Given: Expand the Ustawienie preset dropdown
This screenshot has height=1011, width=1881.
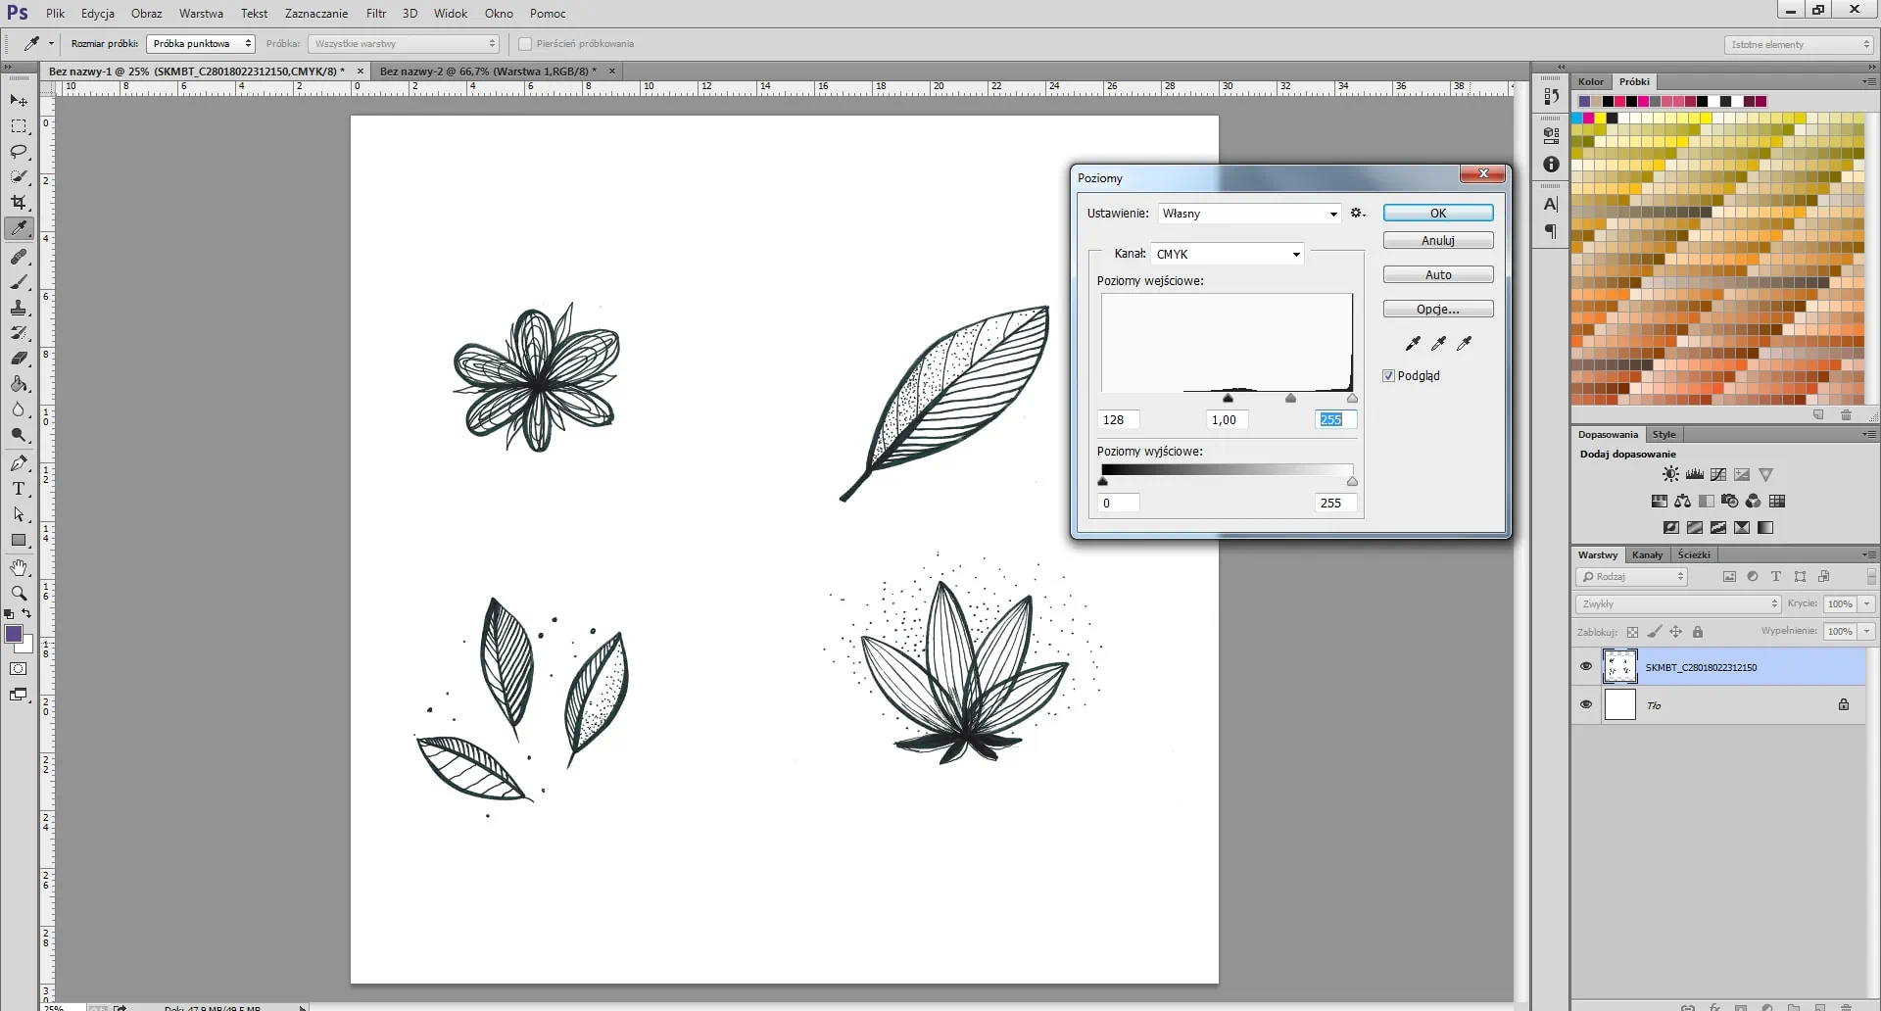Looking at the screenshot, I should [x=1249, y=214].
